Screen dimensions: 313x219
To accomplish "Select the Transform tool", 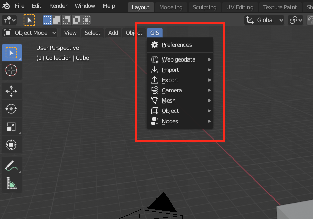I will pyautogui.click(x=12, y=145).
